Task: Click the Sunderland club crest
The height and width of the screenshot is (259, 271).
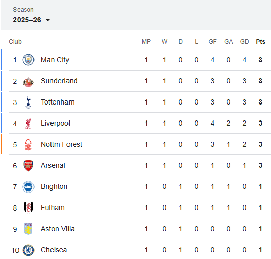Action: coord(28,81)
